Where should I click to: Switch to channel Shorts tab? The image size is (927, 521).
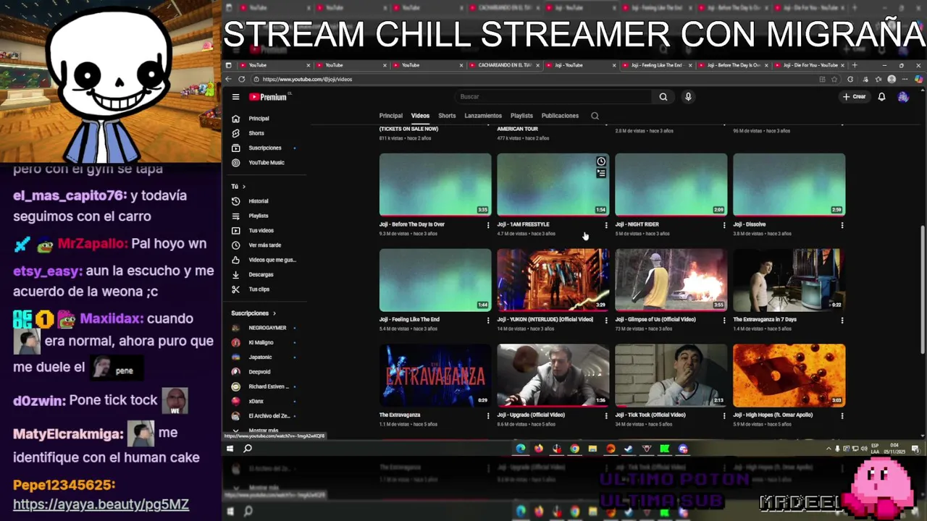coord(447,116)
